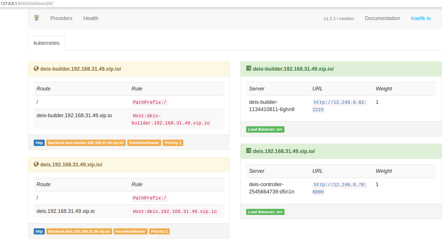This screenshot has height=242, width=442.
Task: Click Backend:deis.192.168.31.49.xip.io/ badge
Action: 79,232
